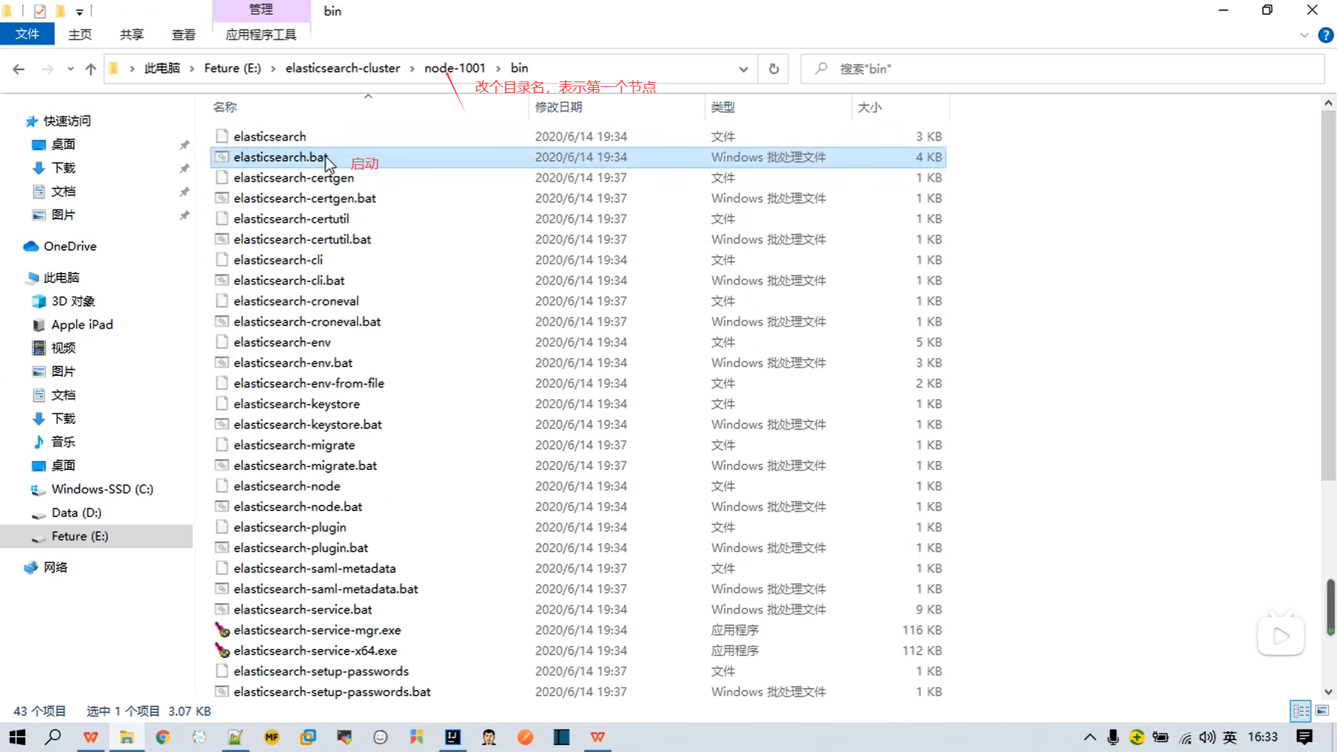Viewport: 1337px width, 752px height.
Task: Switch to large icons view layout
Action: click(x=1322, y=711)
